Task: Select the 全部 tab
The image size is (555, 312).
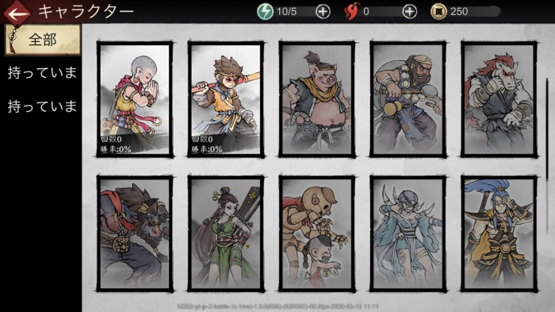Action: [x=43, y=40]
